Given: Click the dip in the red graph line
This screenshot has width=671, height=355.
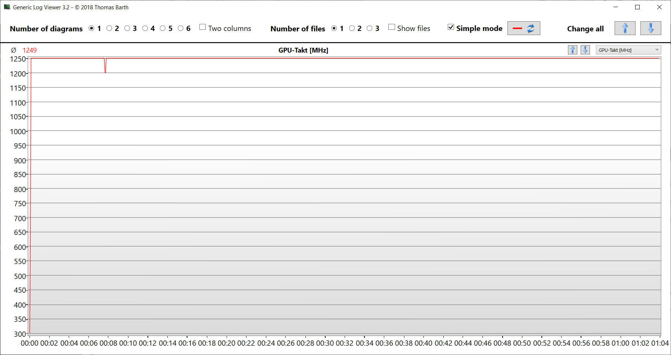Looking at the screenshot, I should click(x=105, y=66).
